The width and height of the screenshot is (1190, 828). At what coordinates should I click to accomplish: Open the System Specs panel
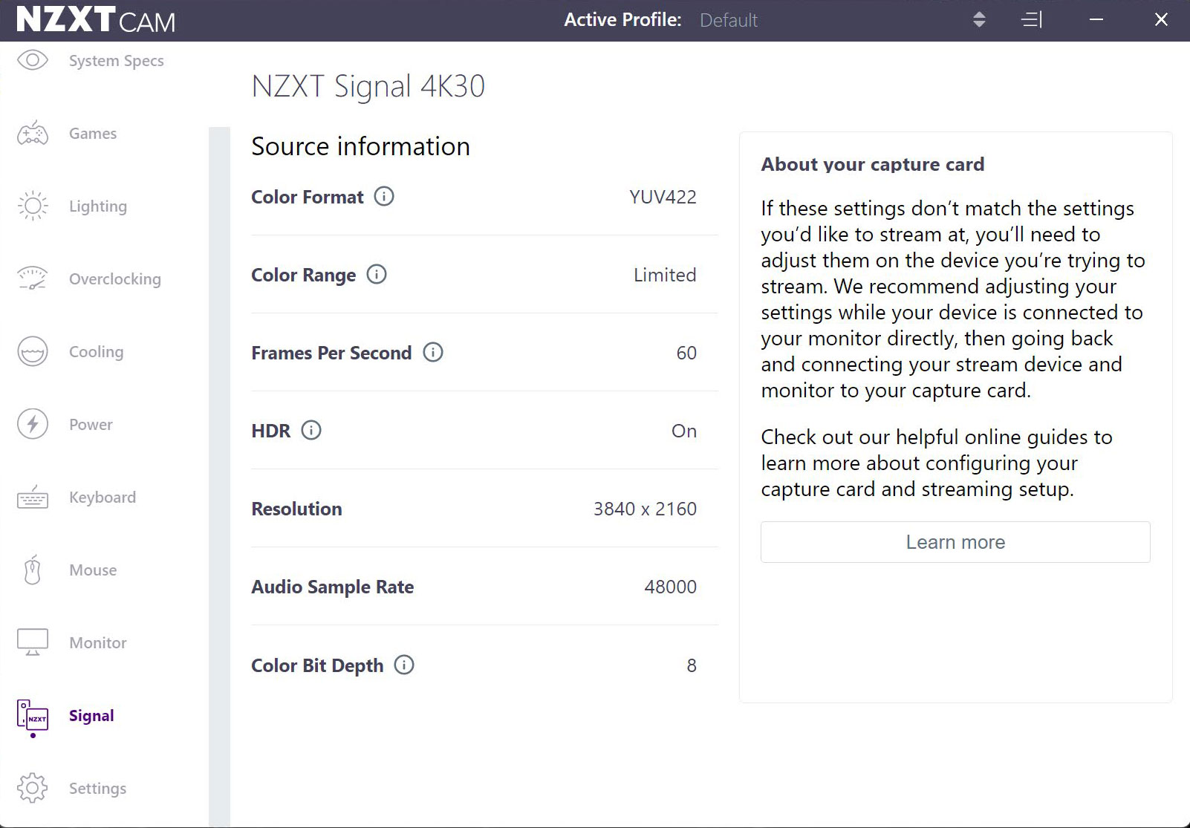click(x=33, y=60)
